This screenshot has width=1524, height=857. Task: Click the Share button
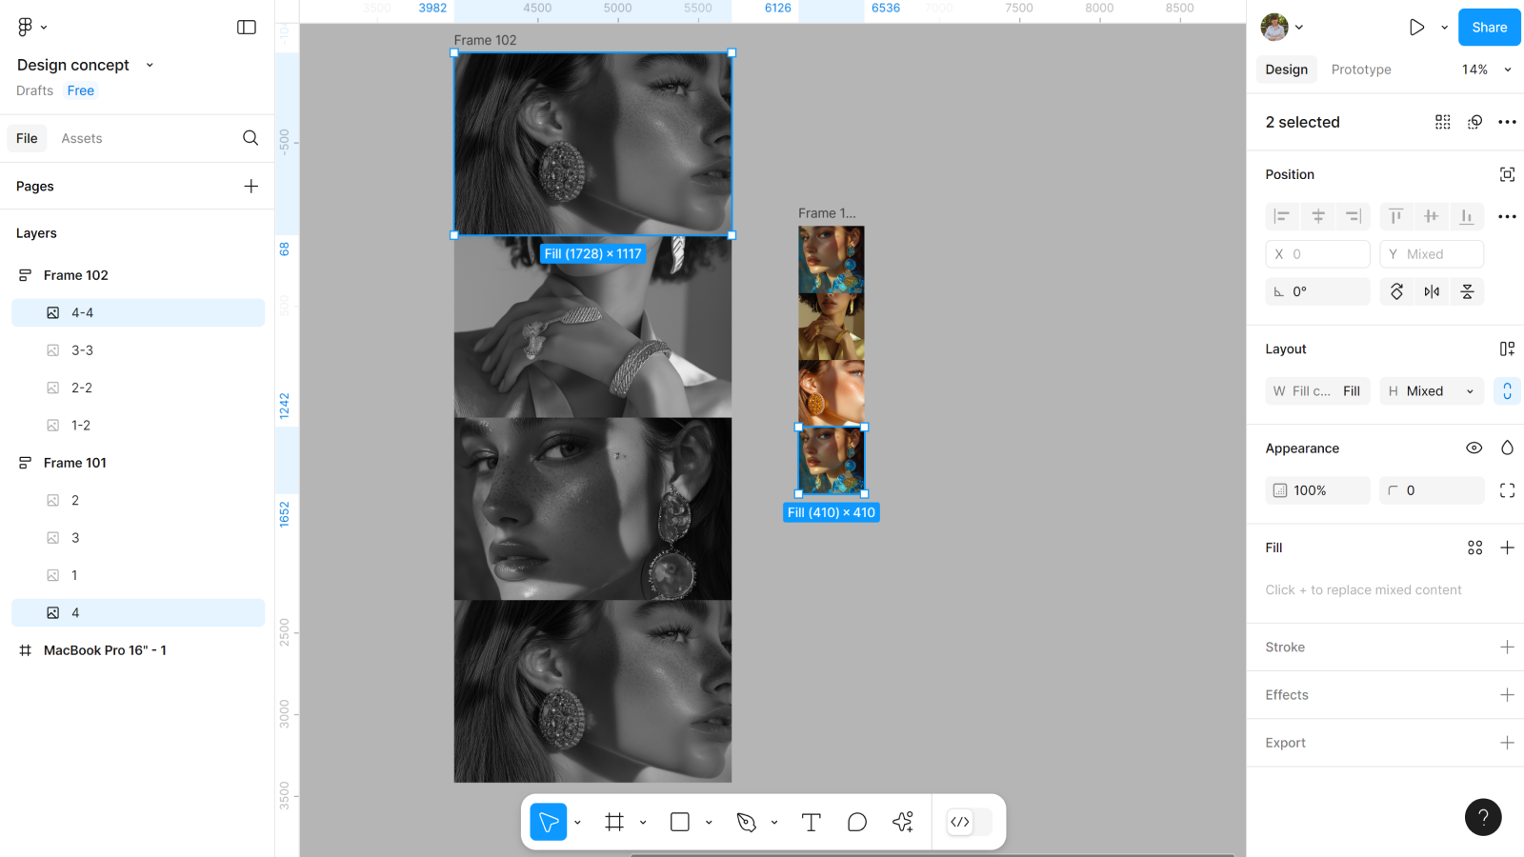click(1489, 28)
